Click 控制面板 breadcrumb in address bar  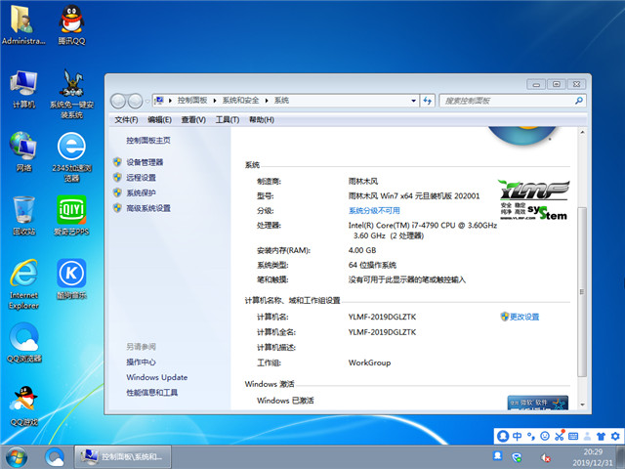(x=192, y=101)
